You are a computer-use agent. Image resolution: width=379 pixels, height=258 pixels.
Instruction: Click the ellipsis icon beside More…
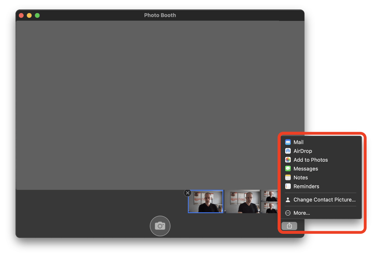[288, 213]
